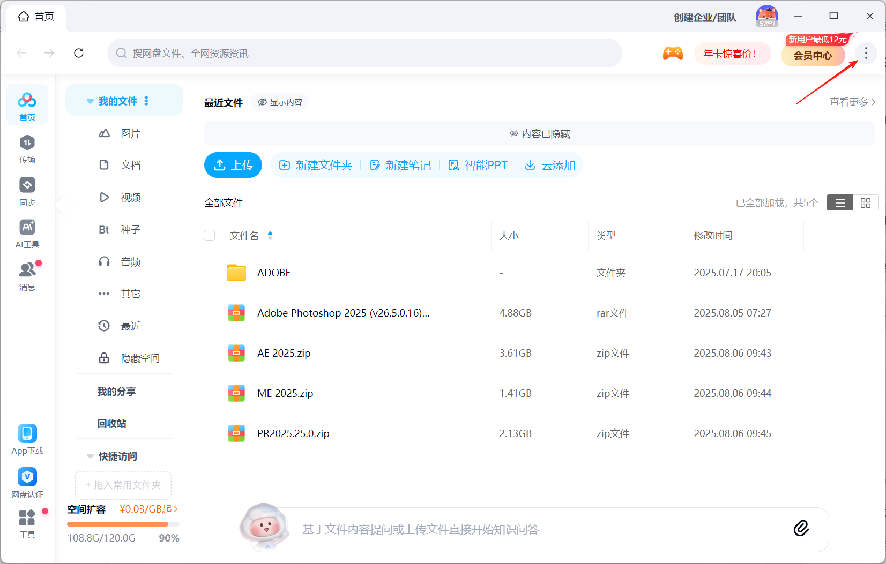This screenshot has width=886, height=564.
Task: Switch to grid view icon
Action: click(x=866, y=203)
